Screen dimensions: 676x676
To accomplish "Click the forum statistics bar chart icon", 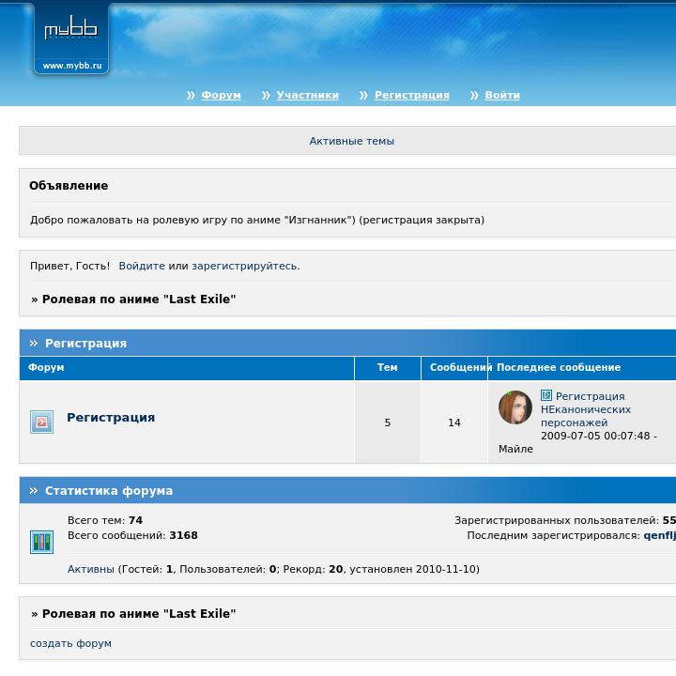I will point(42,542).
